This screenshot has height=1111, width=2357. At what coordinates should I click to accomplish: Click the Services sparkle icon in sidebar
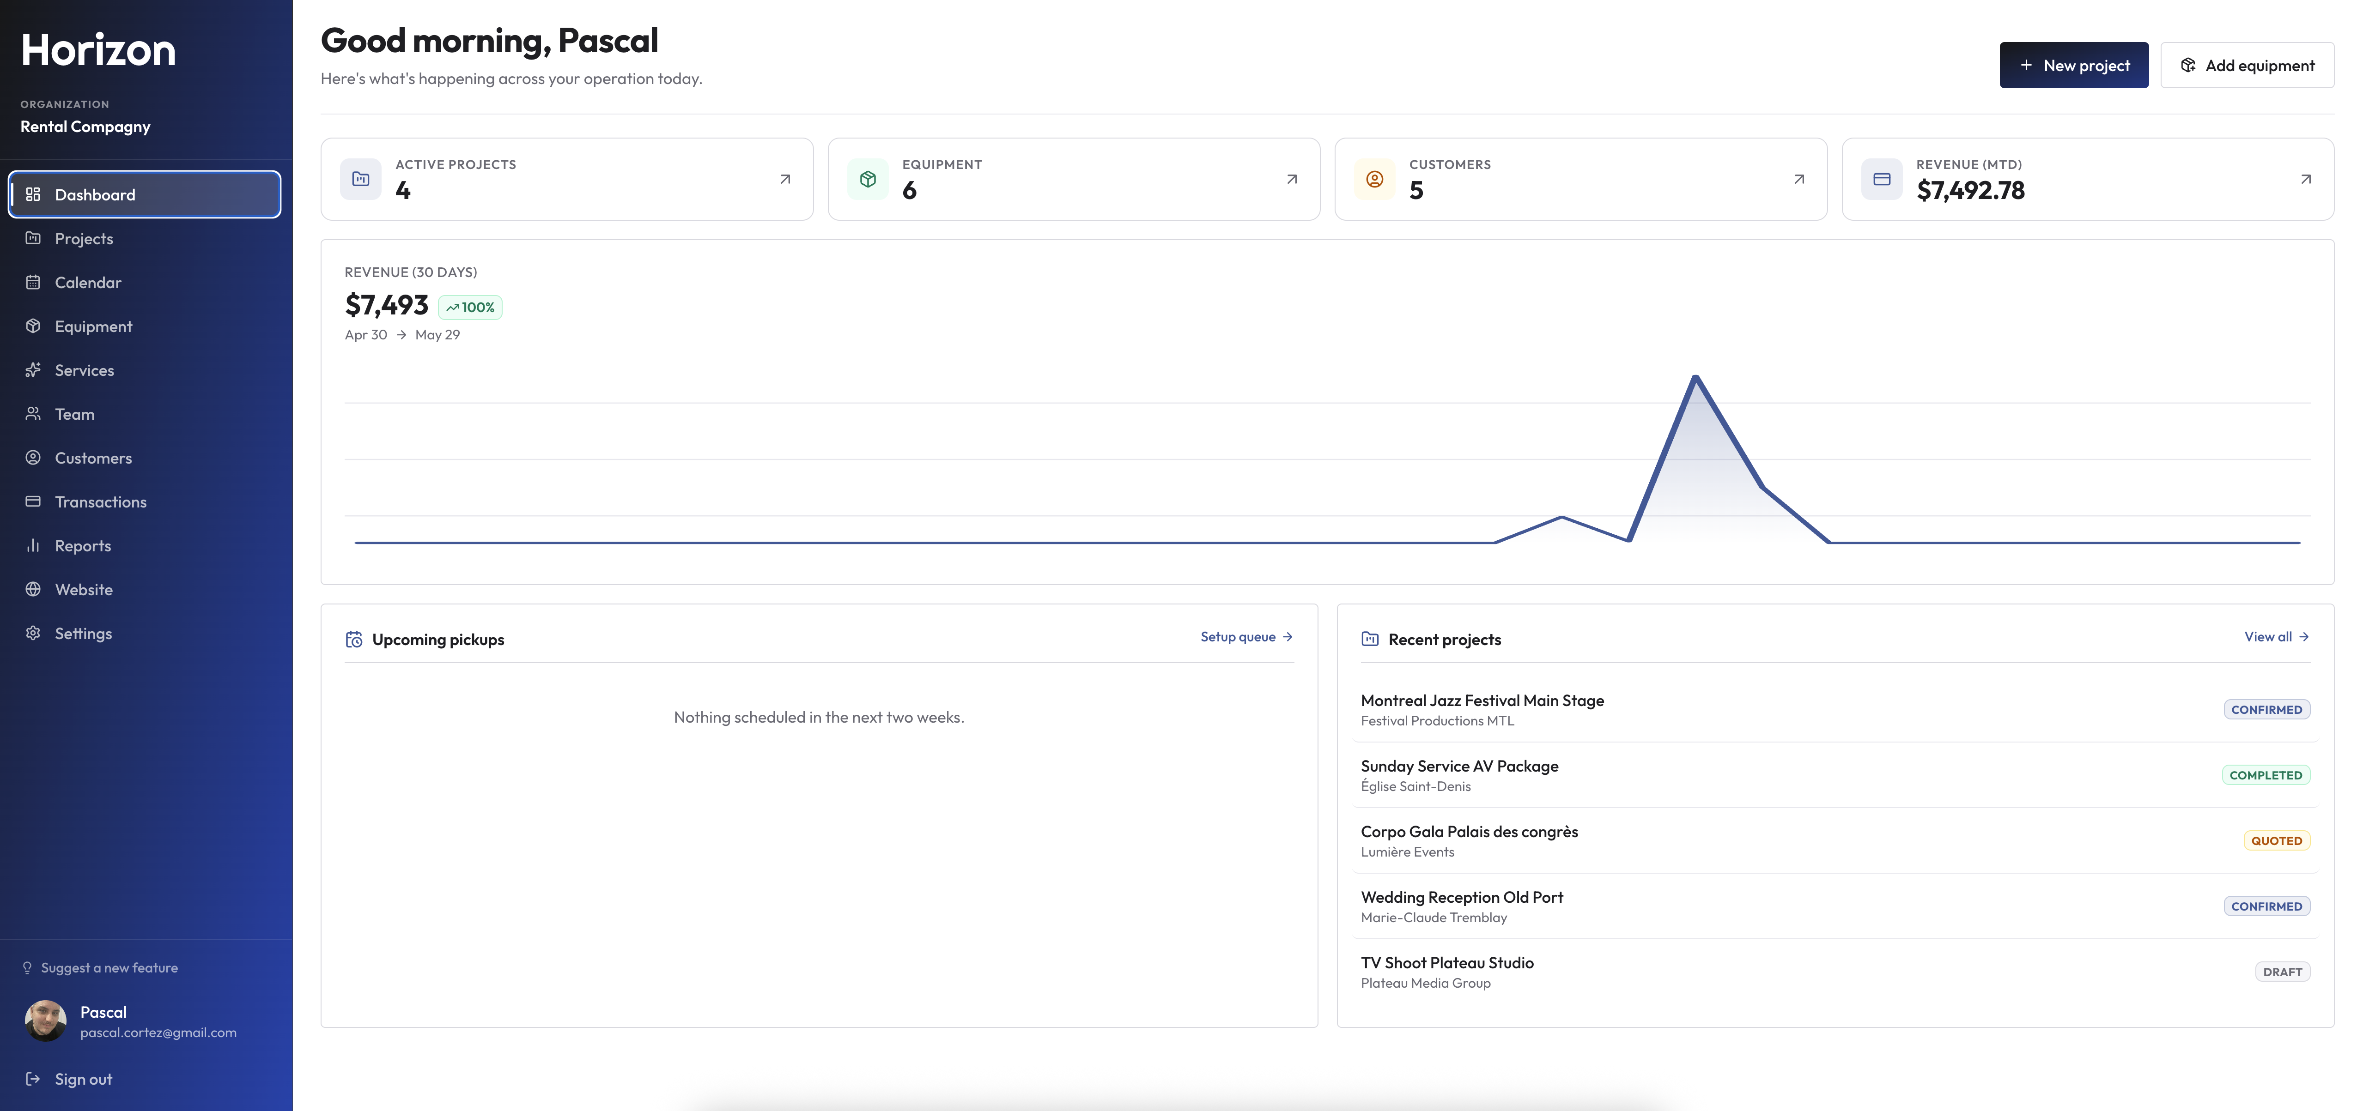pyautogui.click(x=33, y=369)
